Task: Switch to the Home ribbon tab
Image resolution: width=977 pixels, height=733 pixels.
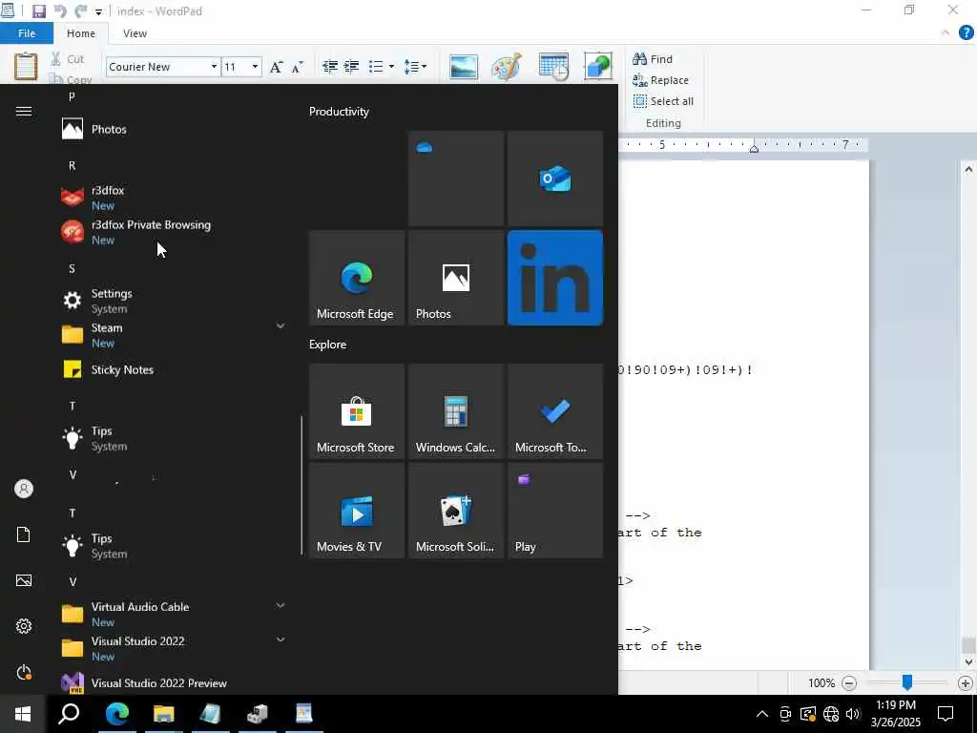Action: pos(81,33)
